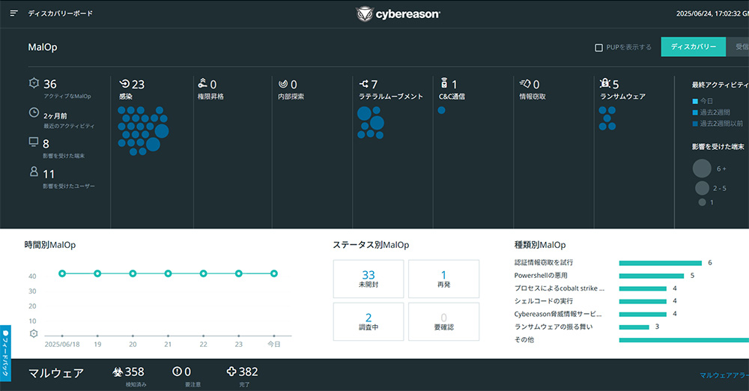749x391 pixels.
Task: Click the hexagon icon on the chart axis
Action: (x=34, y=333)
